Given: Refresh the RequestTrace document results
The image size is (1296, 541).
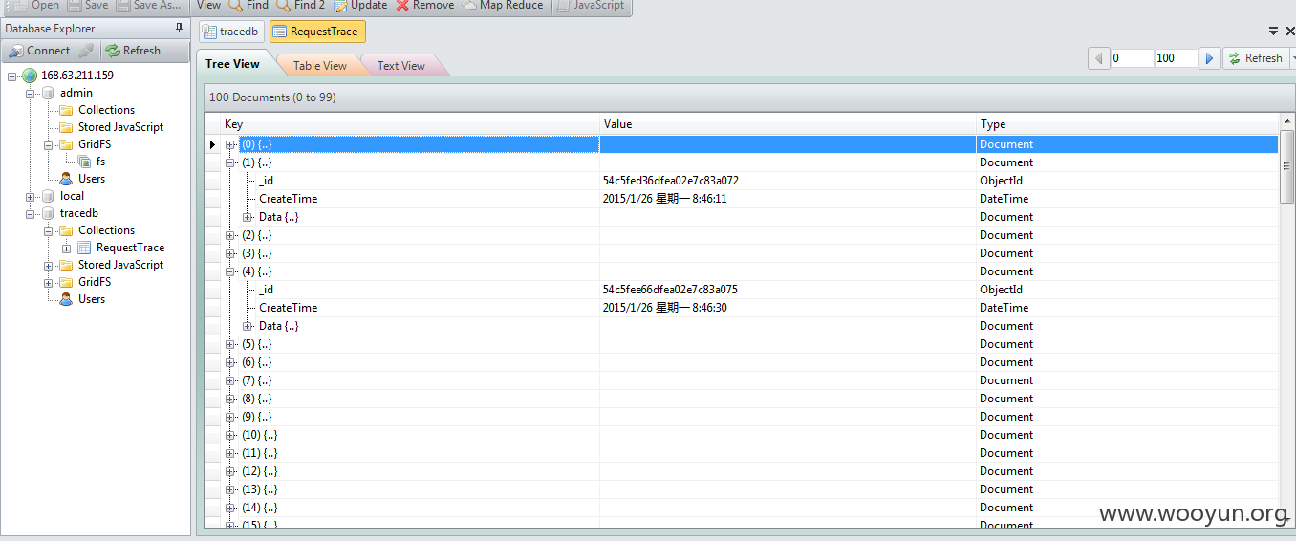Looking at the screenshot, I should [x=1255, y=58].
